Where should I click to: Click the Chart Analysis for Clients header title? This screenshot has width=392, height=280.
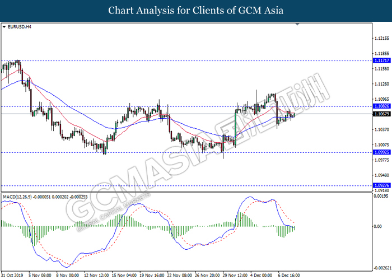(196, 11)
